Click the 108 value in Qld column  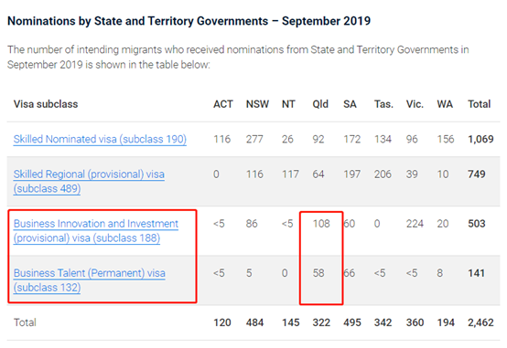coord(321,224)
